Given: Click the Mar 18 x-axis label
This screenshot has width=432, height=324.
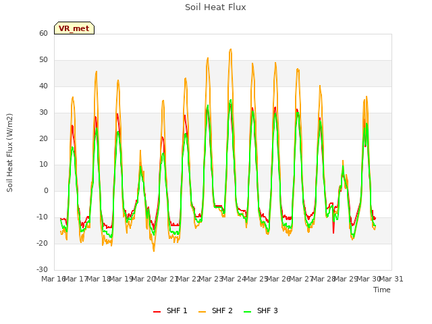Looking at the screenshot, I should pyautogui.click(x=99, y=279).
